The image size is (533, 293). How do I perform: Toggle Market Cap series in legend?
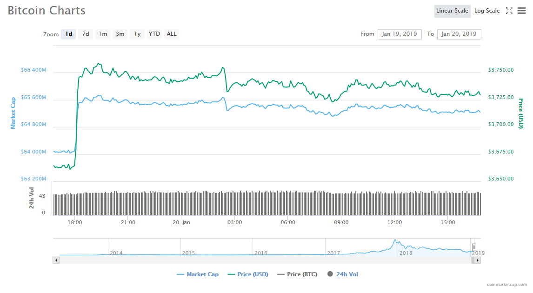pyautogui.click(x=198, y=274)
